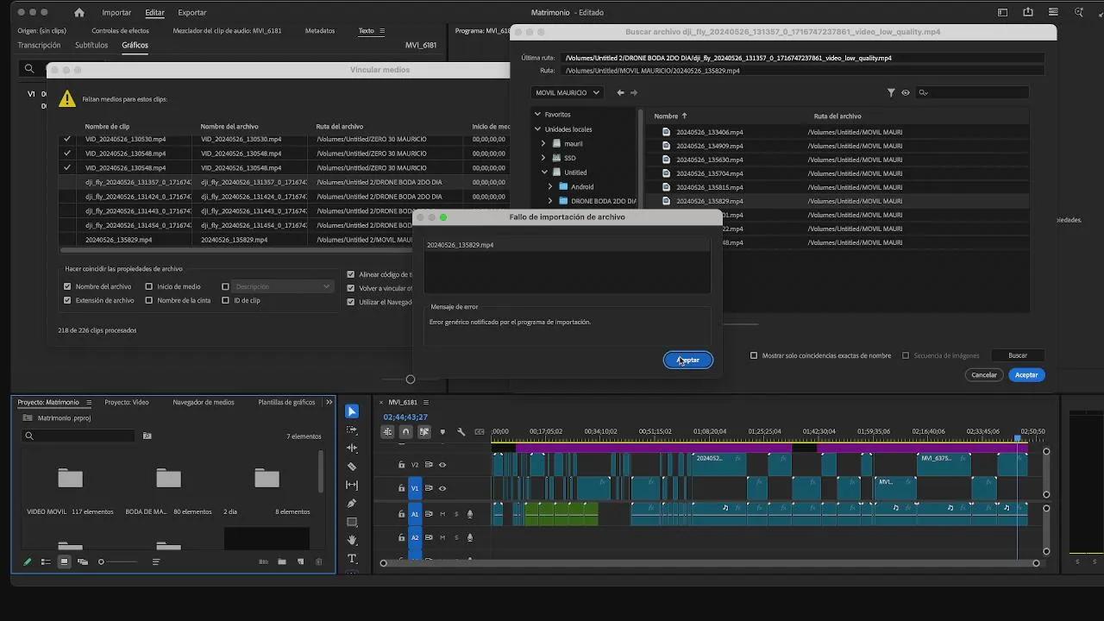1104x621 pixels.
Task: Select the Selection tool in the toolbar
Action: tap(352, 411)
